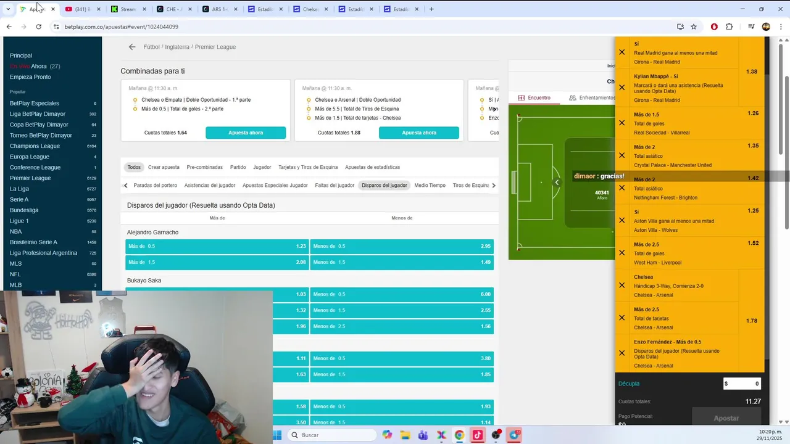Open Liga BetPlay Dimayor link
This screenshot has width=790, height=444.
pos(38,114)
